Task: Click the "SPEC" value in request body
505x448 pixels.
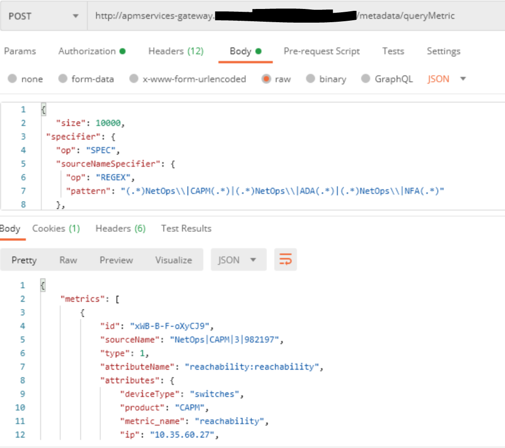Action: 101,150
